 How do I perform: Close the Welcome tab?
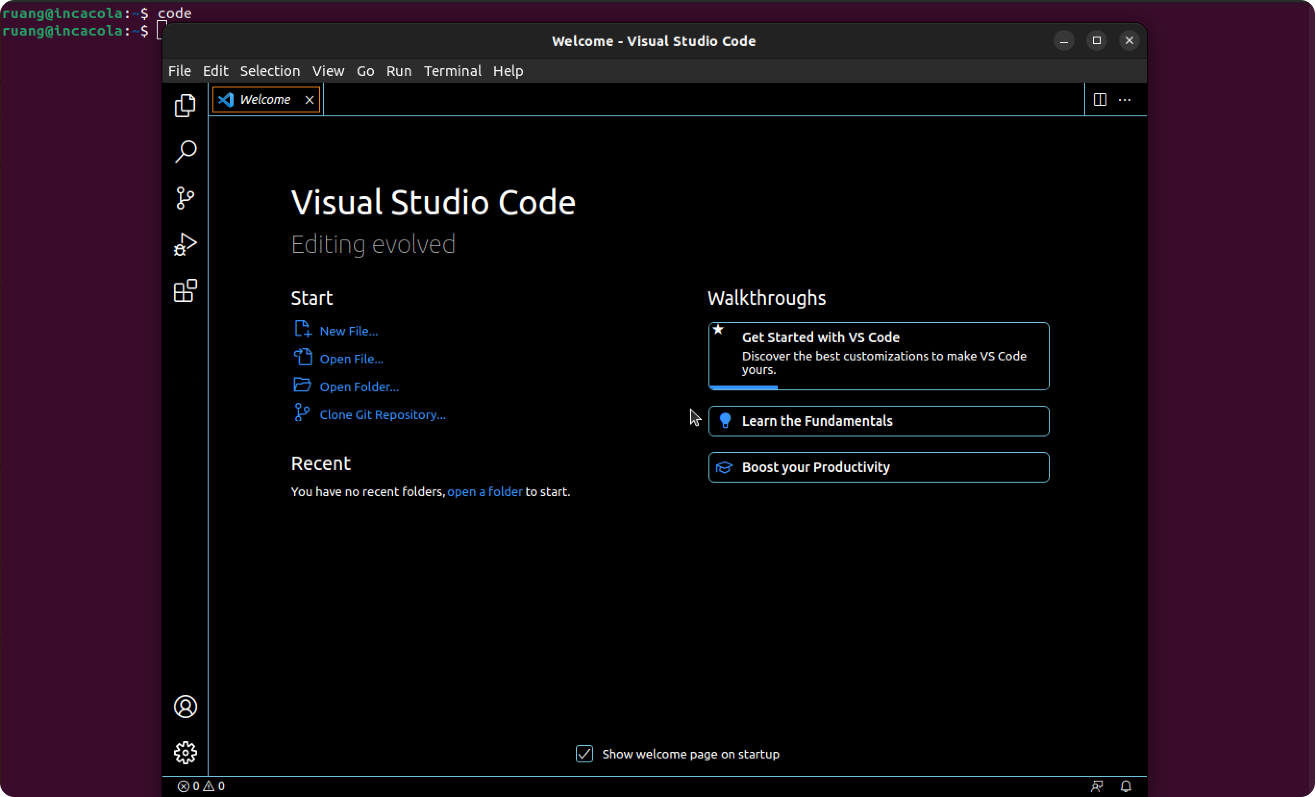(309, 100)
